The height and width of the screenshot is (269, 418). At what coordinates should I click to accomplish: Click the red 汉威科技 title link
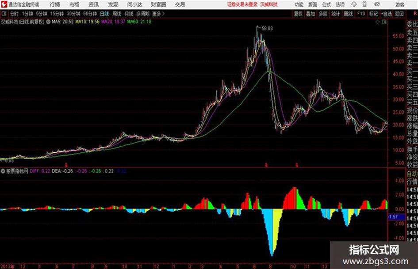coord(269,4)
